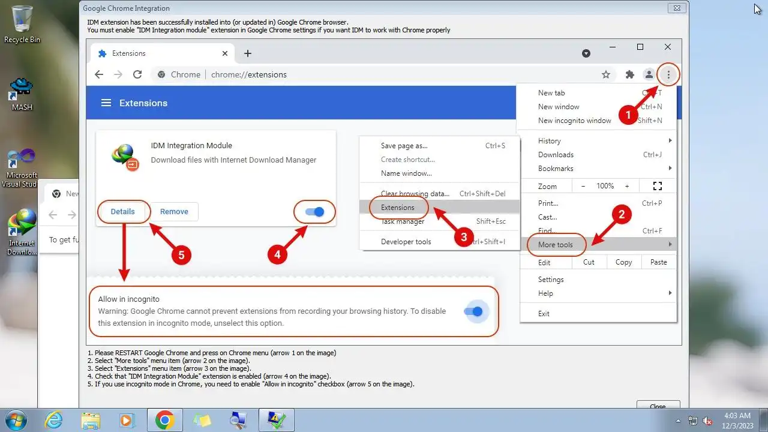Viewport: 768px width, 432px height.
Task: Click the back arrow in the background Chrome window
Action: [x=53, y=215]
